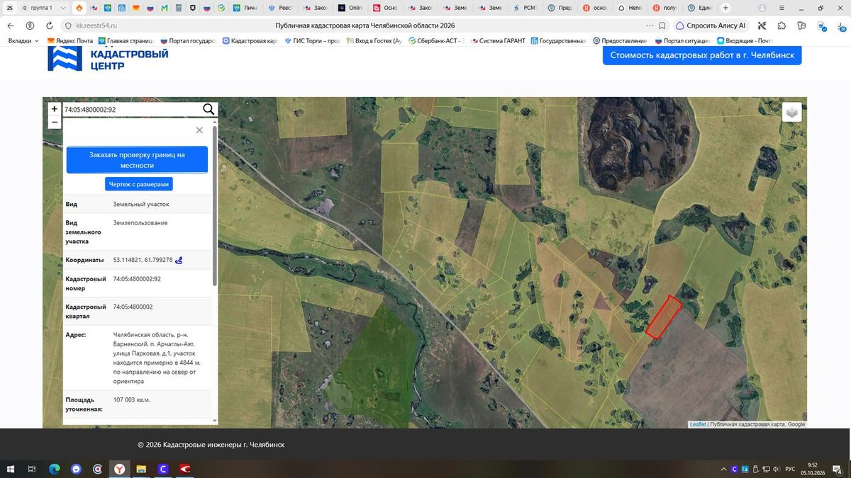Click the 'Земельный участок' value text
This screenshot has width=851, height=478.
click(x=141, y=204)
